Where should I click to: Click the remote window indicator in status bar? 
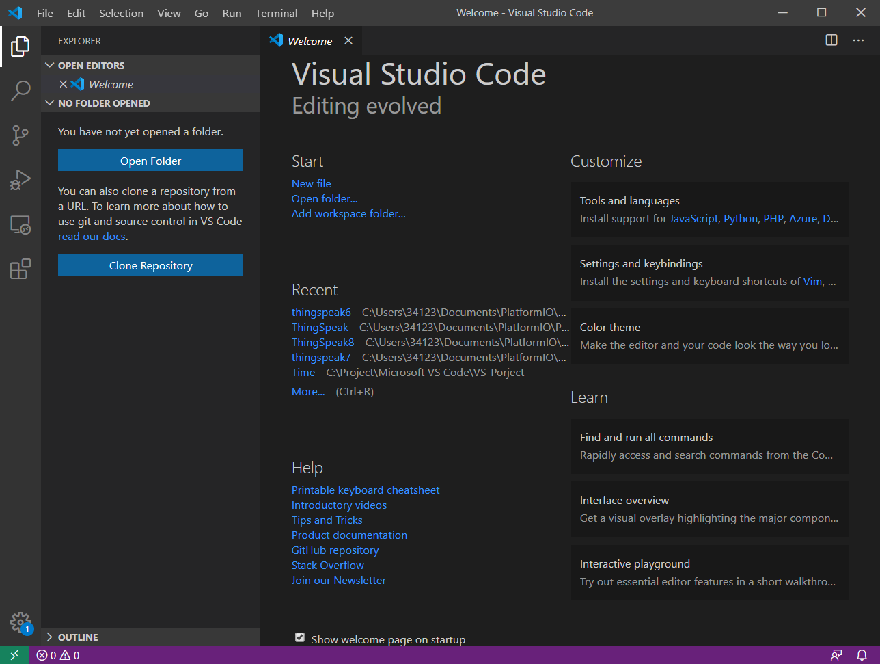(x=14, y=655)
